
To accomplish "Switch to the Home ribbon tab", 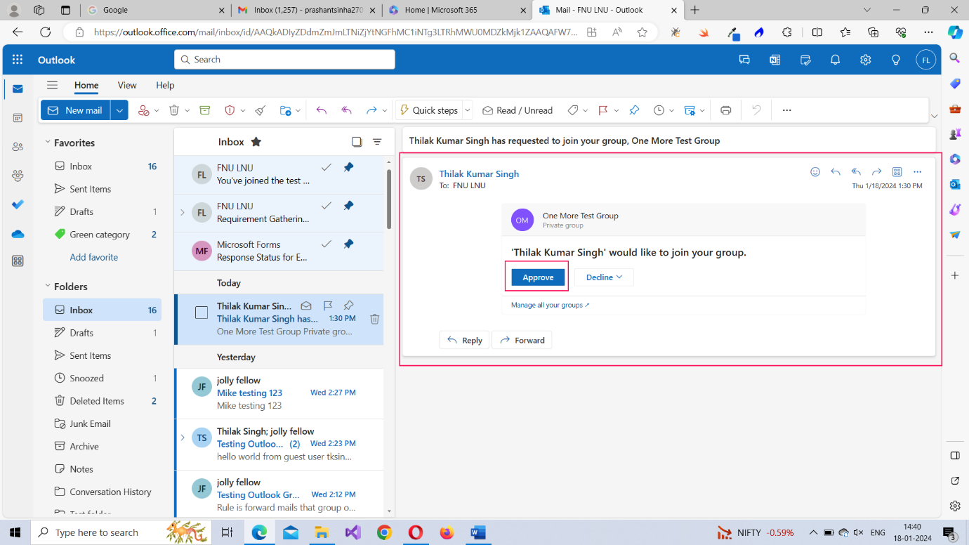I will (x=86, y=85).
